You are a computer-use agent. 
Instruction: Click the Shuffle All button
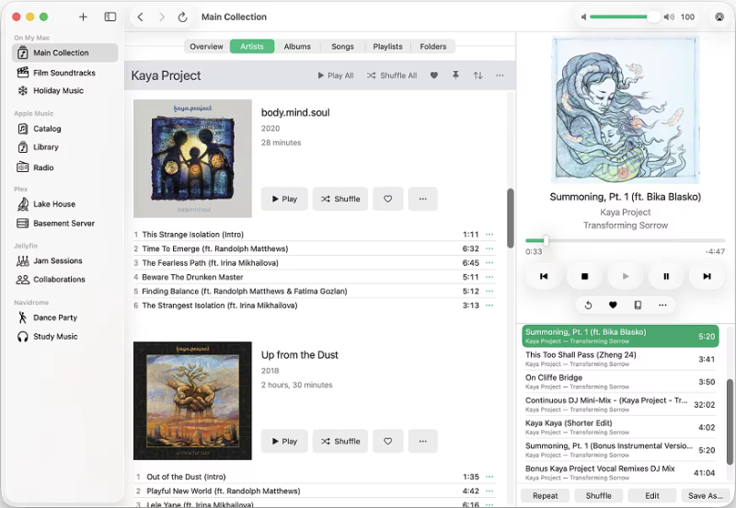392,75
